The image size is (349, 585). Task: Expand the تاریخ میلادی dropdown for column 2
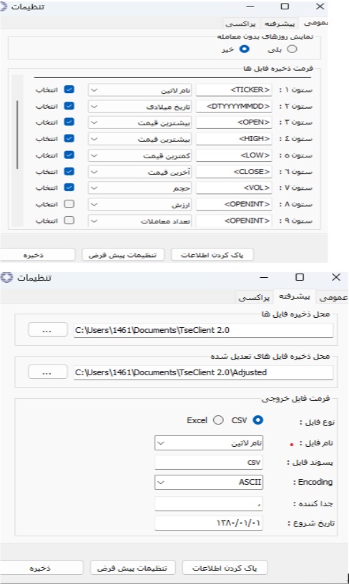pyautogui.click(x=139, y=106)
